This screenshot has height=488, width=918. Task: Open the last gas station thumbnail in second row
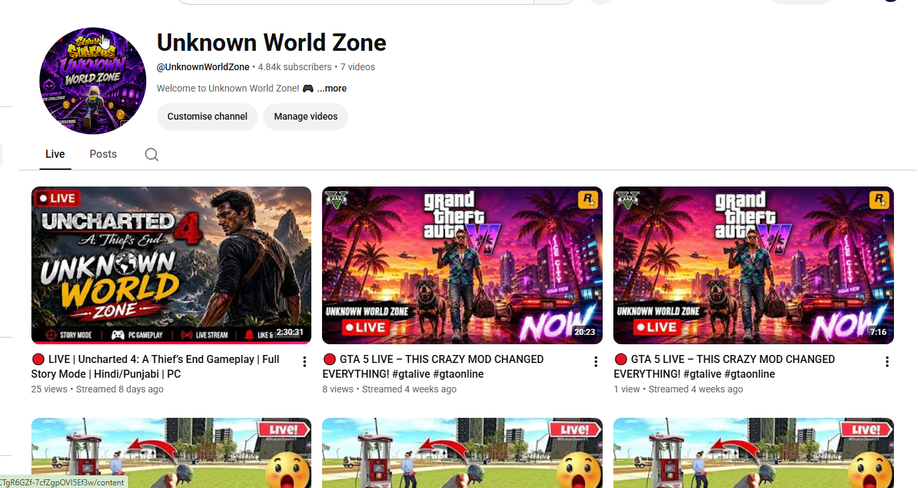(x=754, y=453)
